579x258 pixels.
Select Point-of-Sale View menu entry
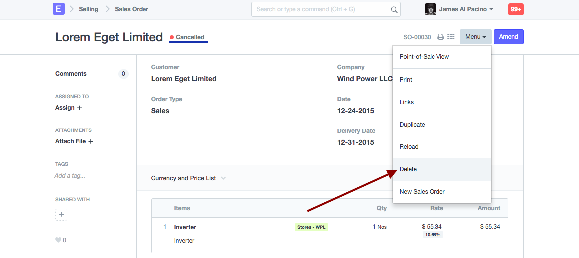point(424,57)
